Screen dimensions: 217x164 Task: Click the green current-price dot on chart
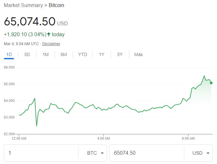coord(211,83)
